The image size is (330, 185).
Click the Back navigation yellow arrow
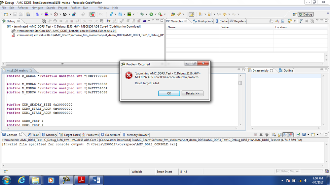point(225,14)
